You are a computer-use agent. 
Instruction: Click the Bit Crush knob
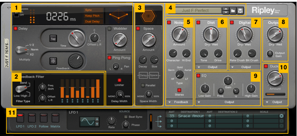pos(252,54)
